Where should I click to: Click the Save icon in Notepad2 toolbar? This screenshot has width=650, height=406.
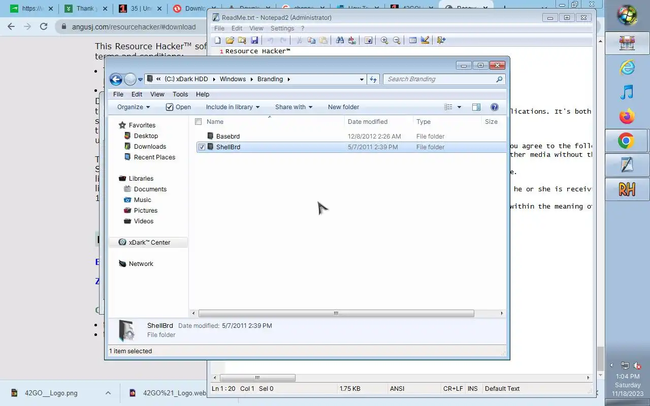pos(254,40)
